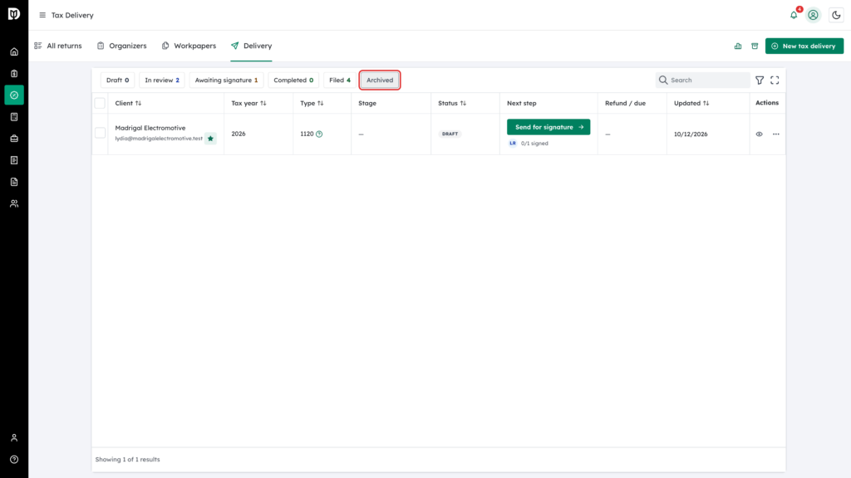Click into the Search field
The image size is (851, 478).
tap(703, 80)
